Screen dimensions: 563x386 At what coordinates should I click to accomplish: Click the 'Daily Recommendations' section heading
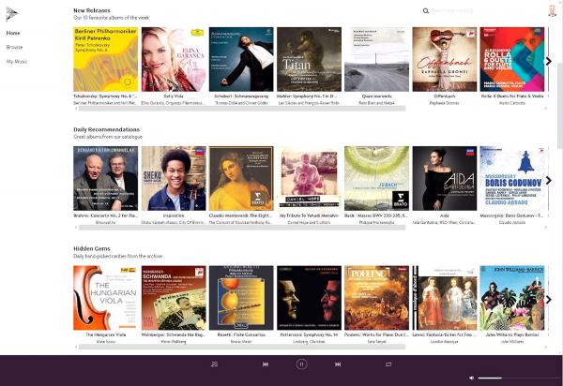point(107,129)
